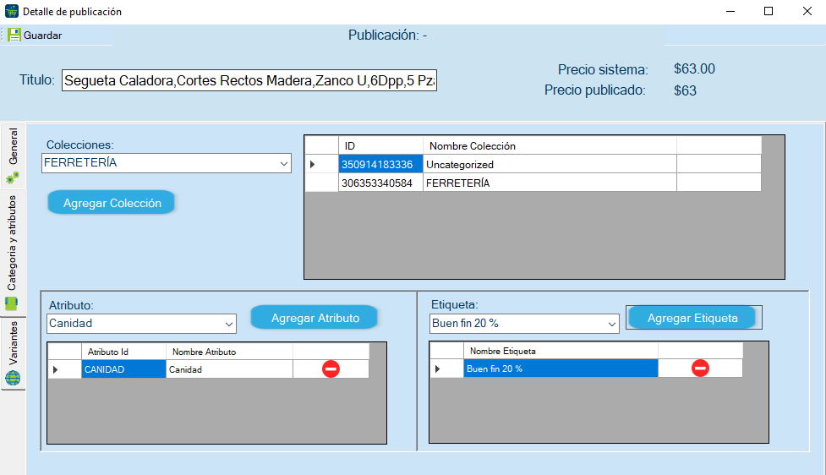Select collection ID cell 350914183336

point(380,164)
